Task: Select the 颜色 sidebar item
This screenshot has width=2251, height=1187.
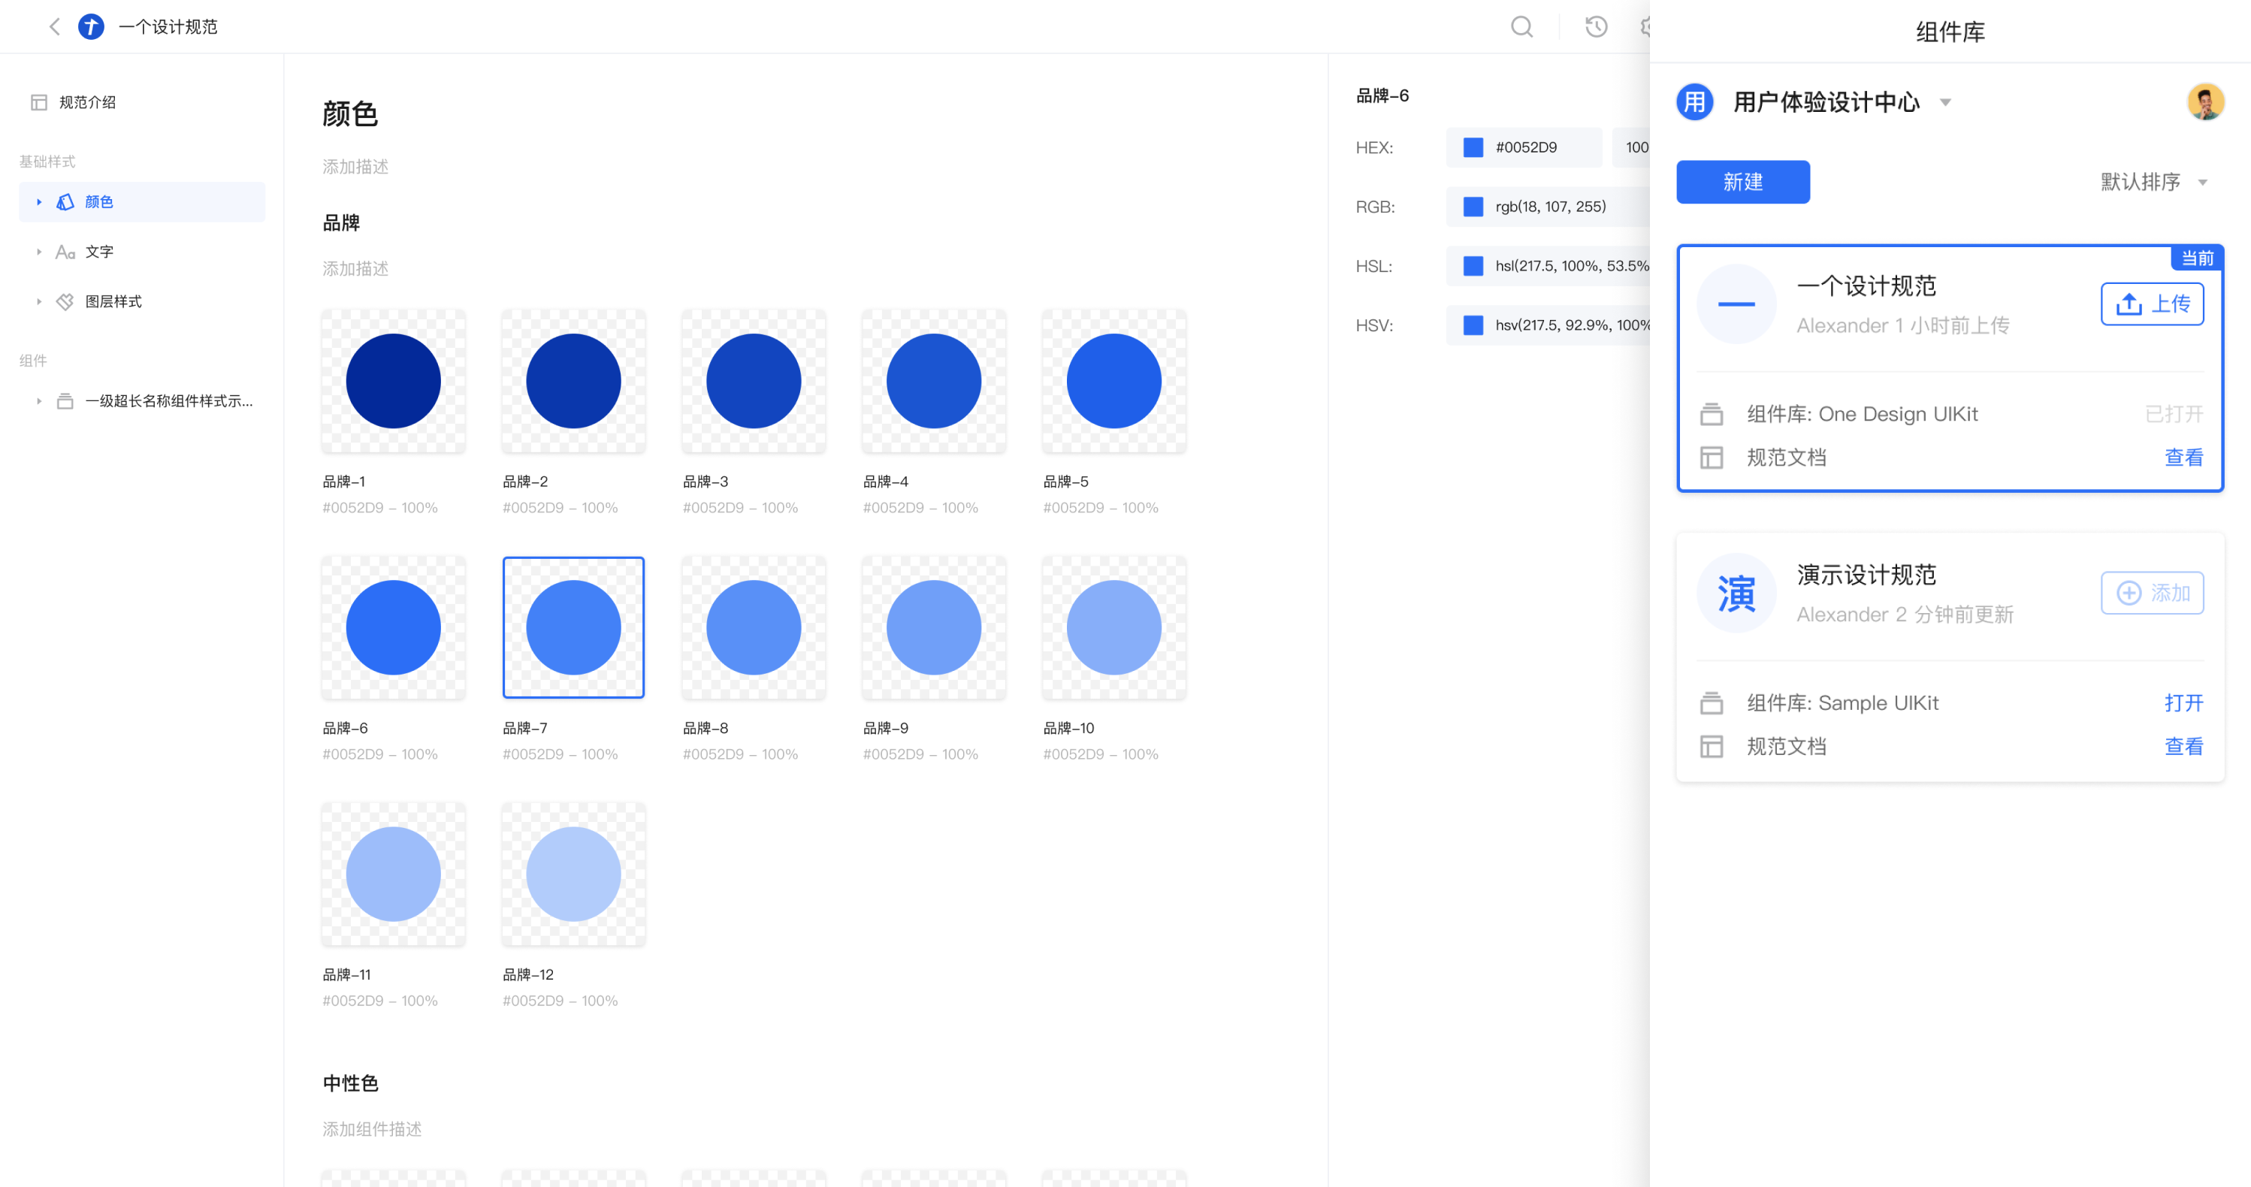Action: pos(141,202)
